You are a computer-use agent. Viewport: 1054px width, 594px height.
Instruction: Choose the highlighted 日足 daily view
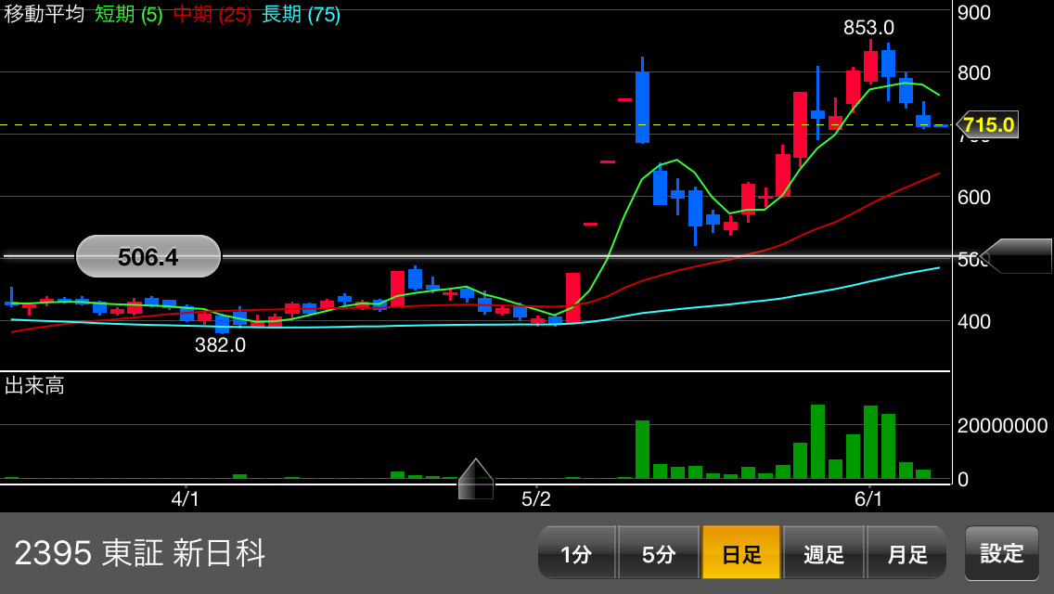741,553
